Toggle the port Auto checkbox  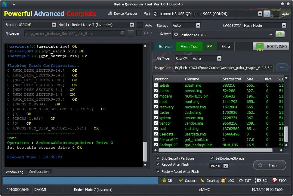276,14
